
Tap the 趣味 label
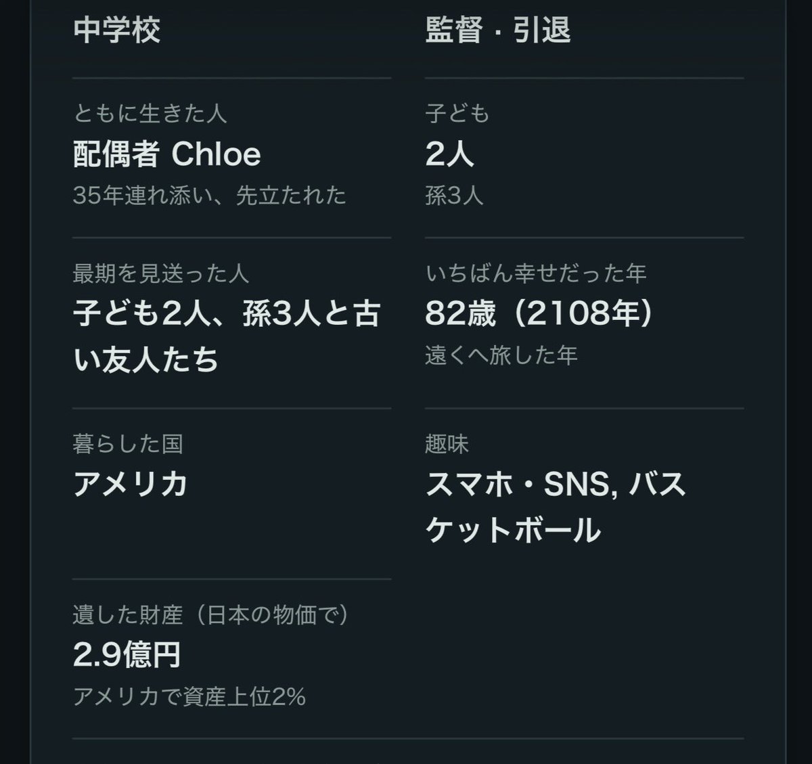click(x=447, y=444)
